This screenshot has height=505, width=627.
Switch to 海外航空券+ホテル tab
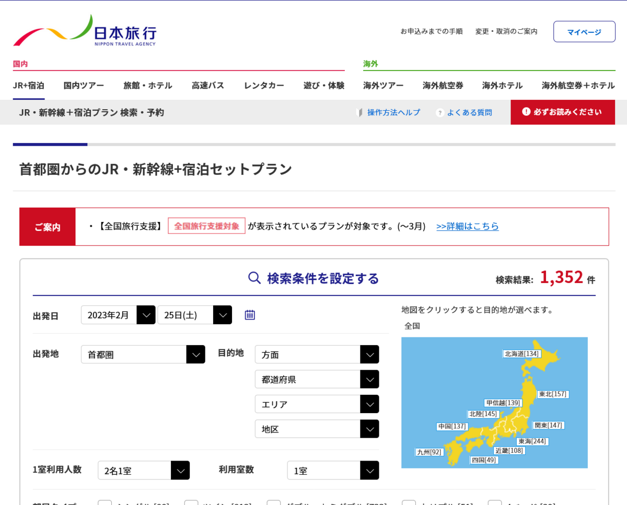click(578, 85)
